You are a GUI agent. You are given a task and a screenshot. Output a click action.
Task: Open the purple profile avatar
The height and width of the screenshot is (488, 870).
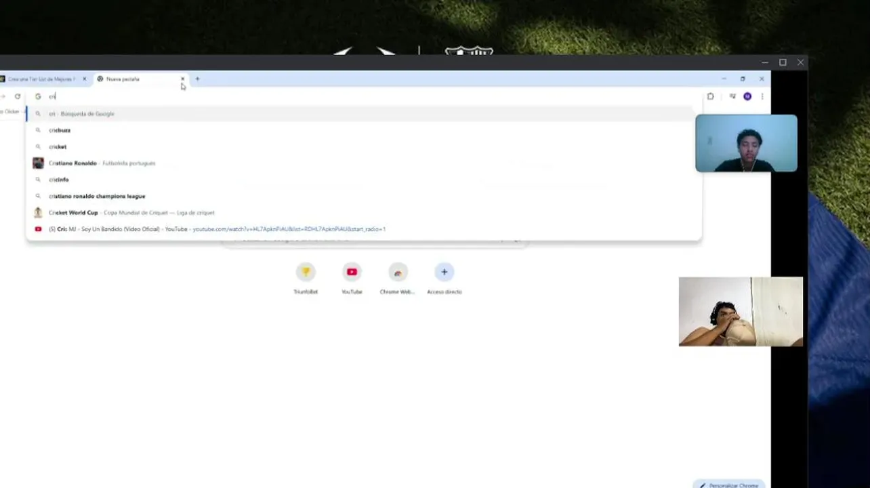(747, 96)
